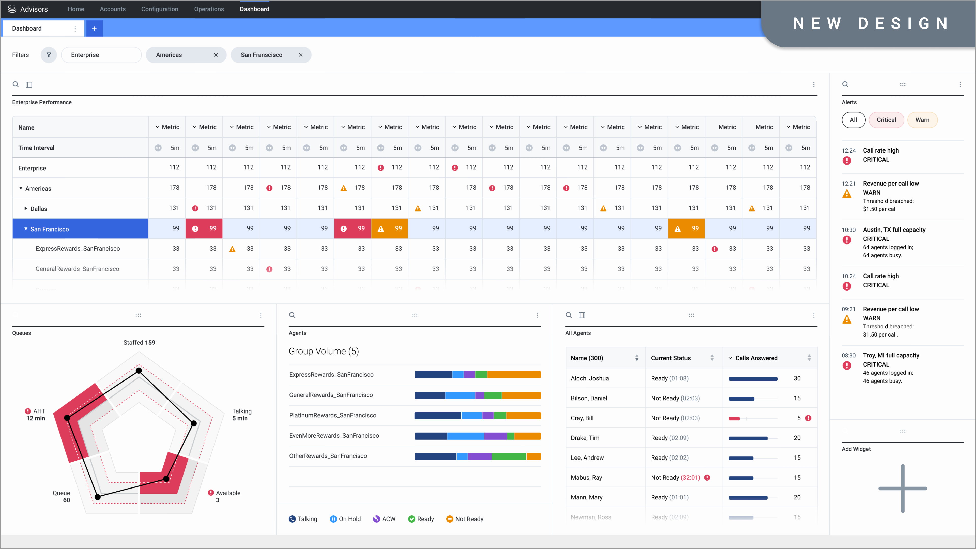The width and height of the screenshot is (976, 549).
Task: Add a new dashboard tab with plus
Action: pos(94,28)
